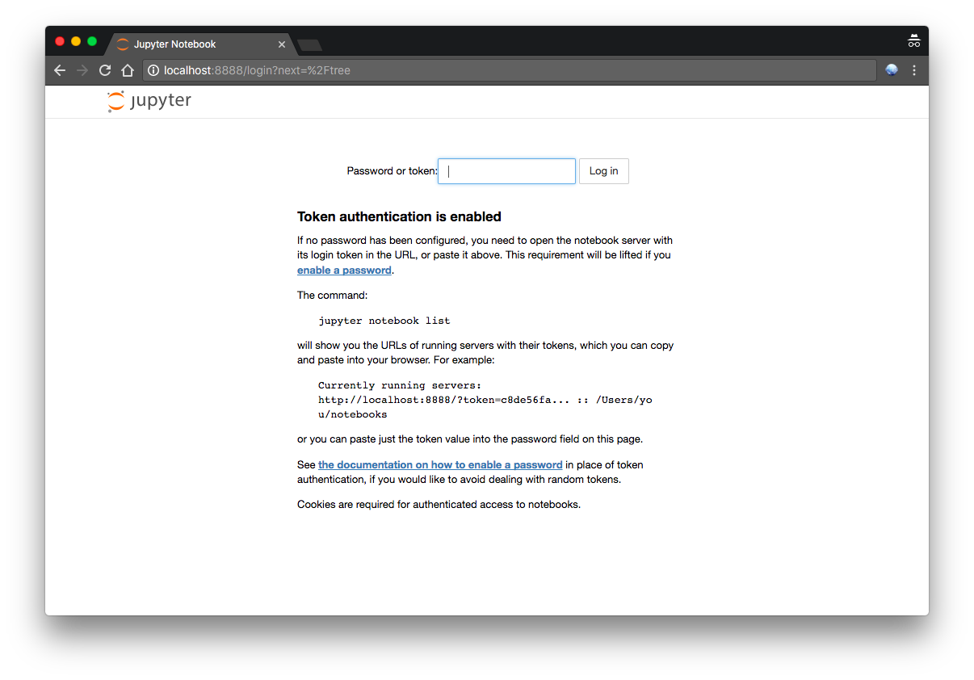View site information for localhost
This screenshot has width=974, height=680.
tap(153, 70)
